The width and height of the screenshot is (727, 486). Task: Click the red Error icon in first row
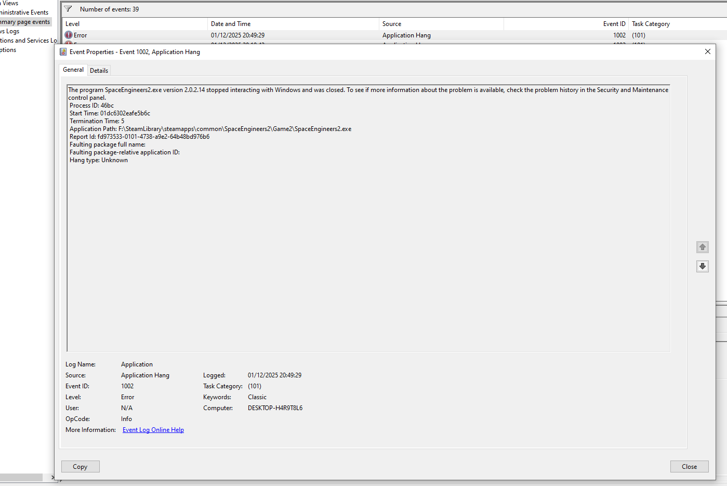coord(69,35)
